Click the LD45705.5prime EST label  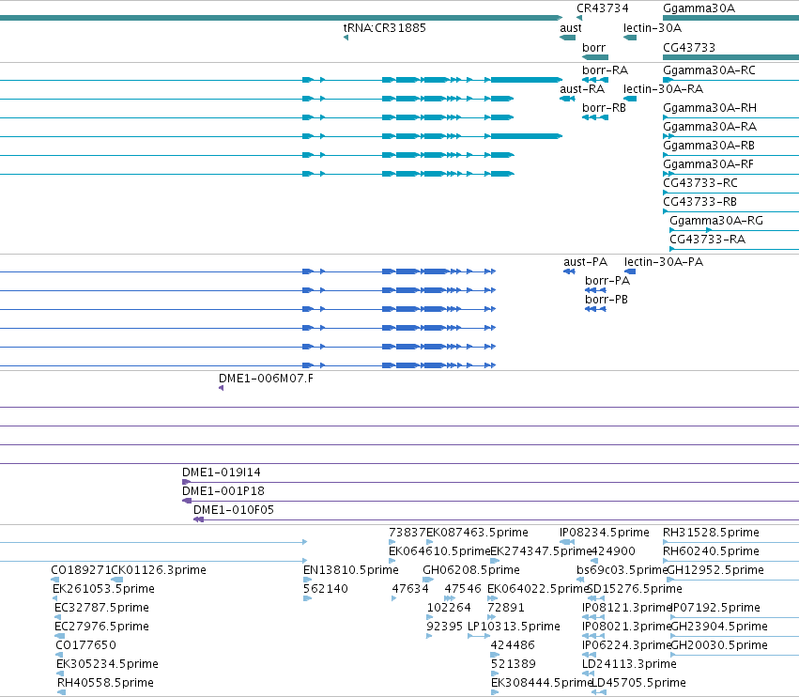click(639, 683)
